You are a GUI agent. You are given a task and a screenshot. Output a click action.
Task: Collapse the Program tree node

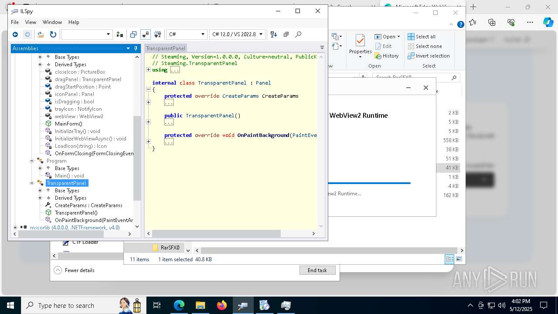(x=32, y=161)
